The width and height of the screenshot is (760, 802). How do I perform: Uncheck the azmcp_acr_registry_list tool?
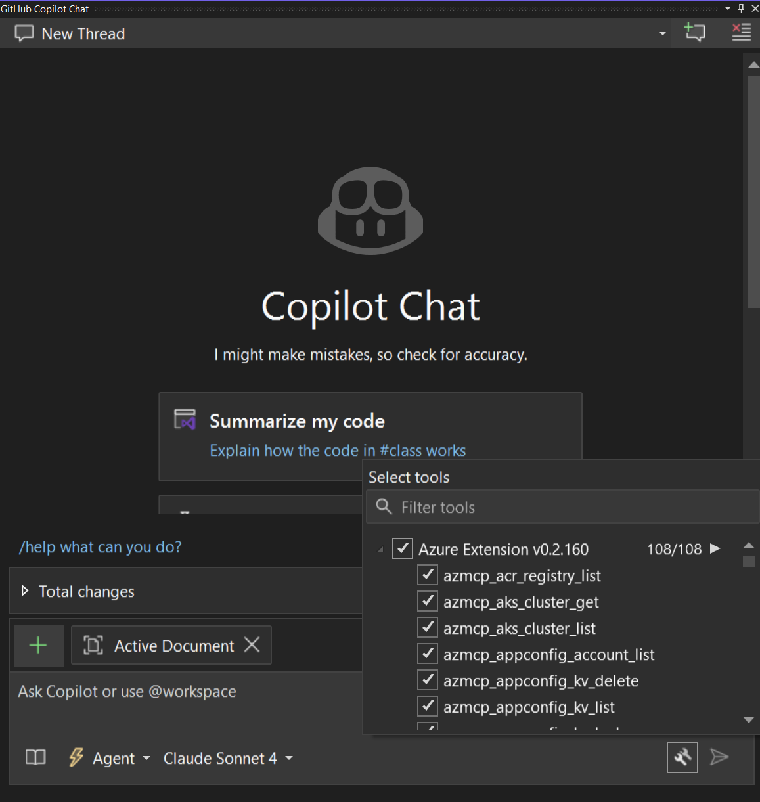pos(428,575)
